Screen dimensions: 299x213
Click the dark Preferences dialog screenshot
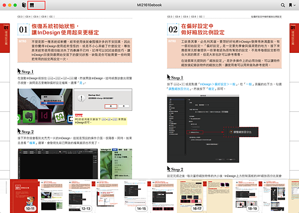click(x=203, y=129)
